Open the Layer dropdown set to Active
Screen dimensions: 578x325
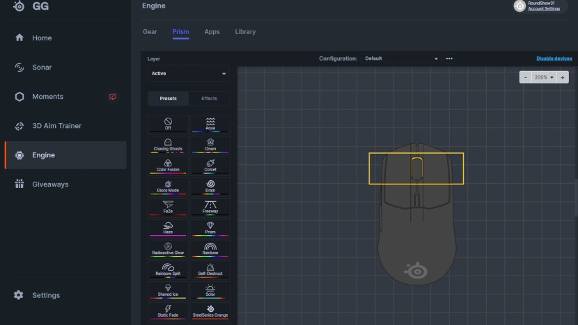189,73
